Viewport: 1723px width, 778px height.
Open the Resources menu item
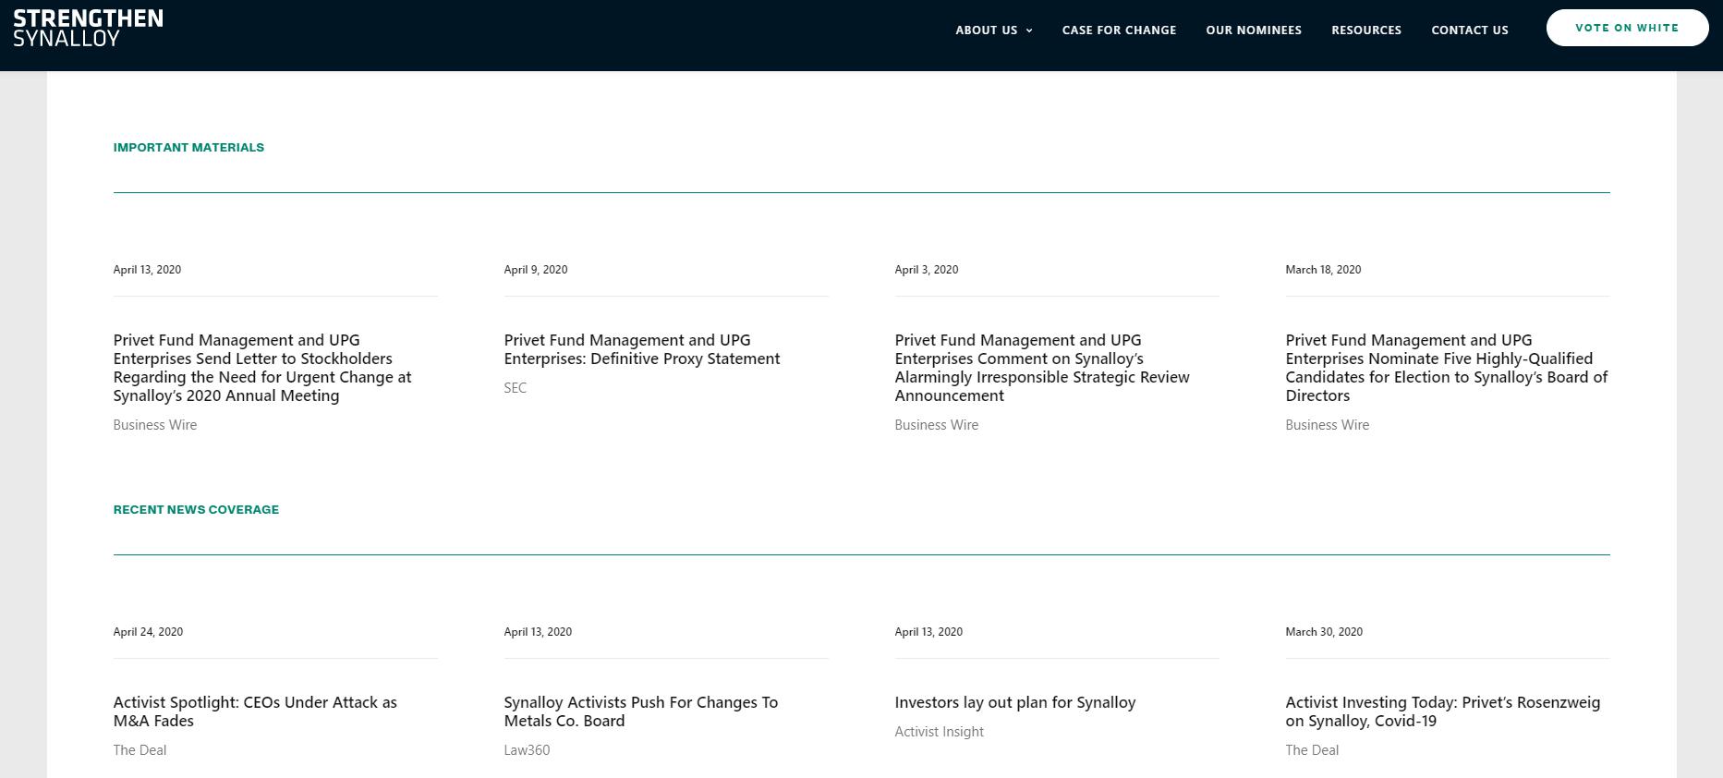pyautogui.click(x=1365, y=30)
